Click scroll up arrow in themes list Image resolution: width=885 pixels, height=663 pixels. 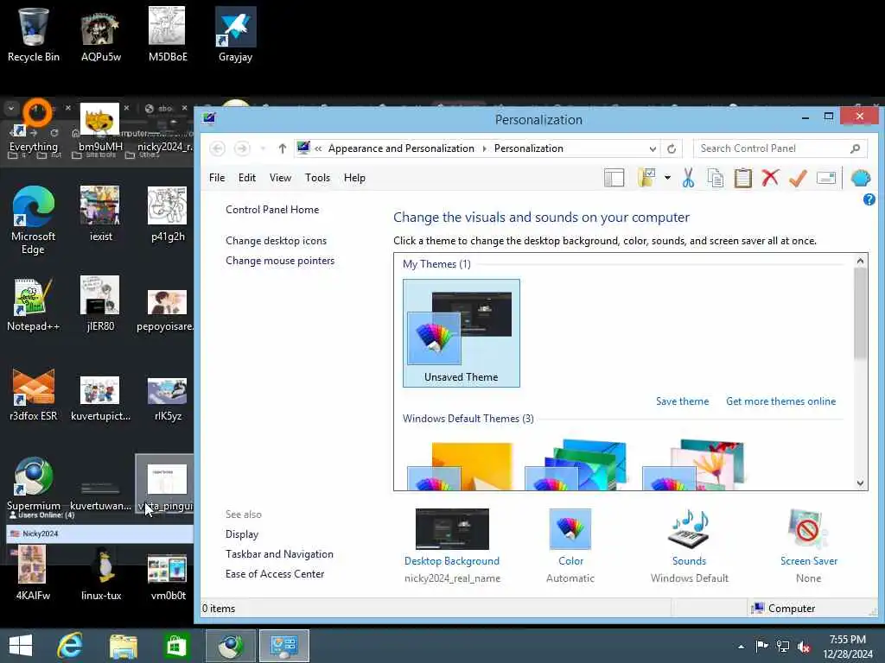(860, 261)
